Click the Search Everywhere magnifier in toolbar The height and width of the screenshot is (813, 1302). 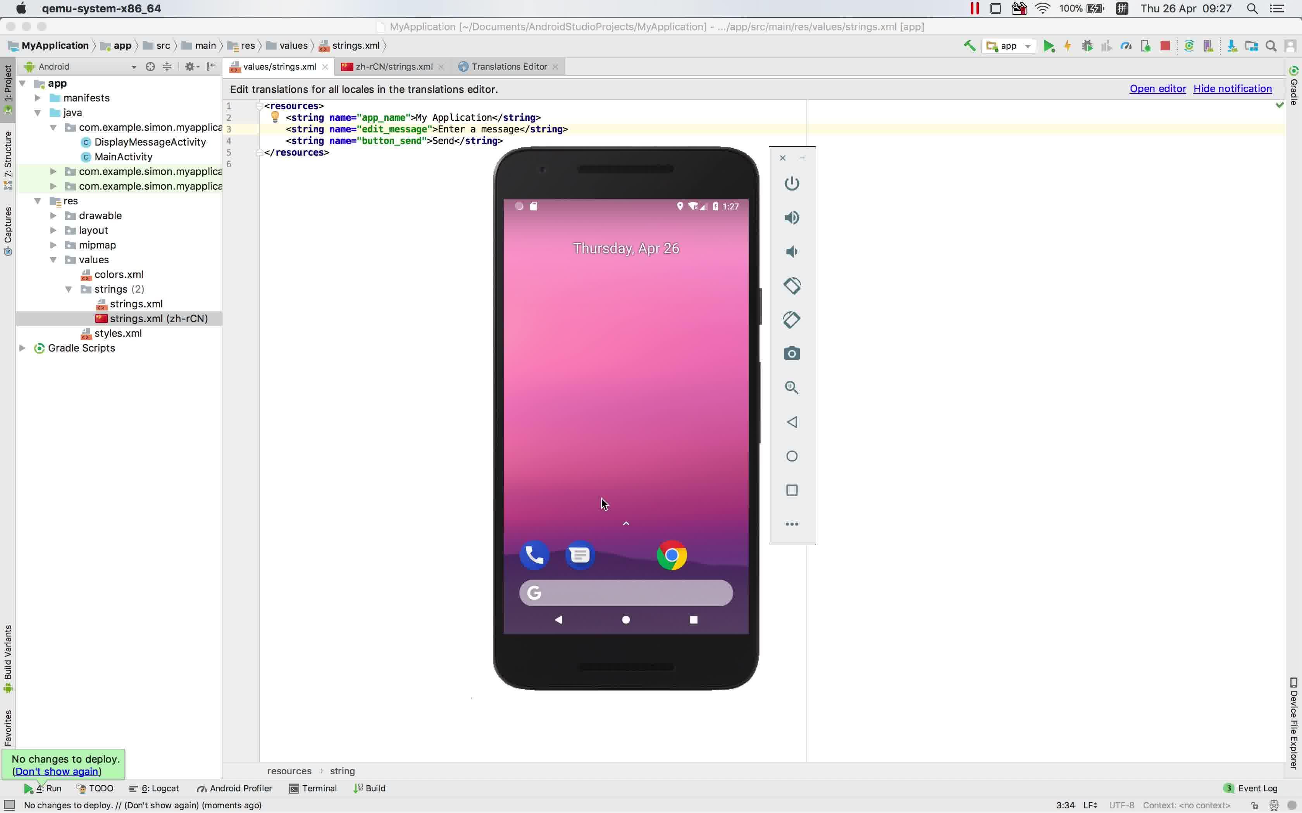[1271, 46]
